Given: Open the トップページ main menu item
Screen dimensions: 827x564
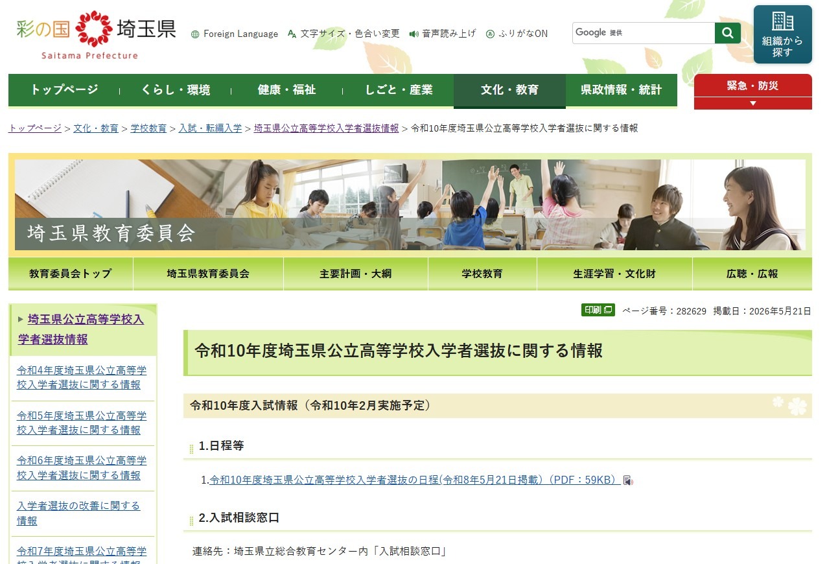Looking at the screenshot, I should pyautogui.click(x=64, y=90).
